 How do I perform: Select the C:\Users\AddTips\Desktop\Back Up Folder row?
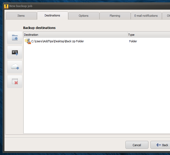tap(97, 41)
